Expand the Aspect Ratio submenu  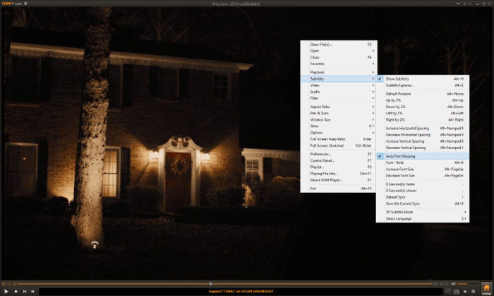coord(320,106)
